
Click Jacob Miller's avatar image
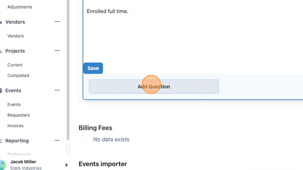point(3,165)
